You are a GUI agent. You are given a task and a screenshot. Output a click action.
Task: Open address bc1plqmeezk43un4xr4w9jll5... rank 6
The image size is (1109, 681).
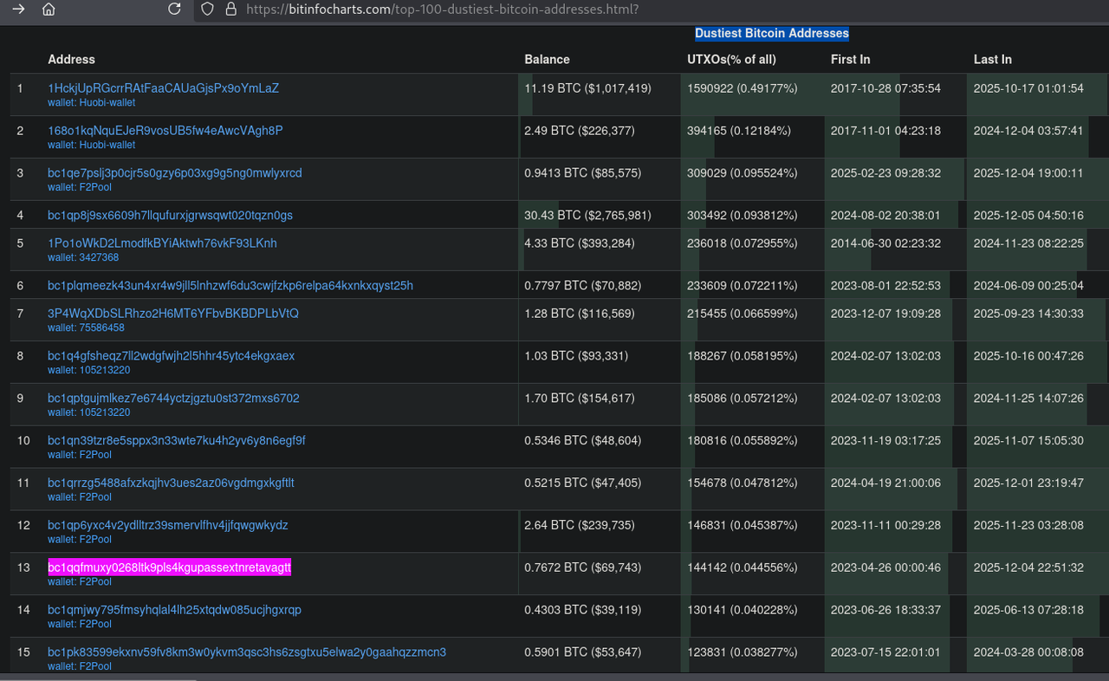(x=230, y=286)
